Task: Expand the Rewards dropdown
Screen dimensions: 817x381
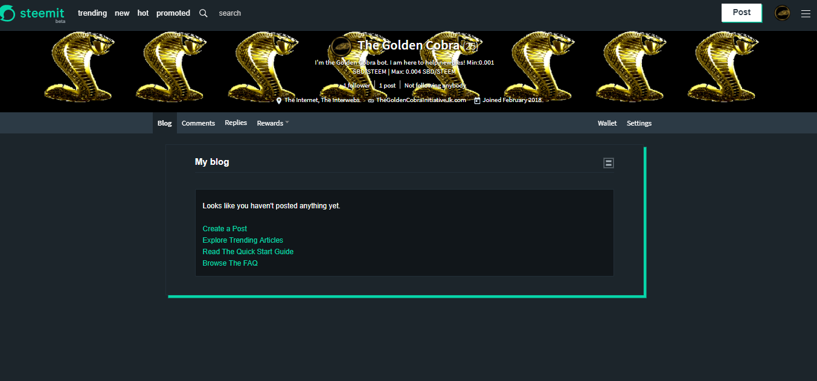Action: coord(273,123)
